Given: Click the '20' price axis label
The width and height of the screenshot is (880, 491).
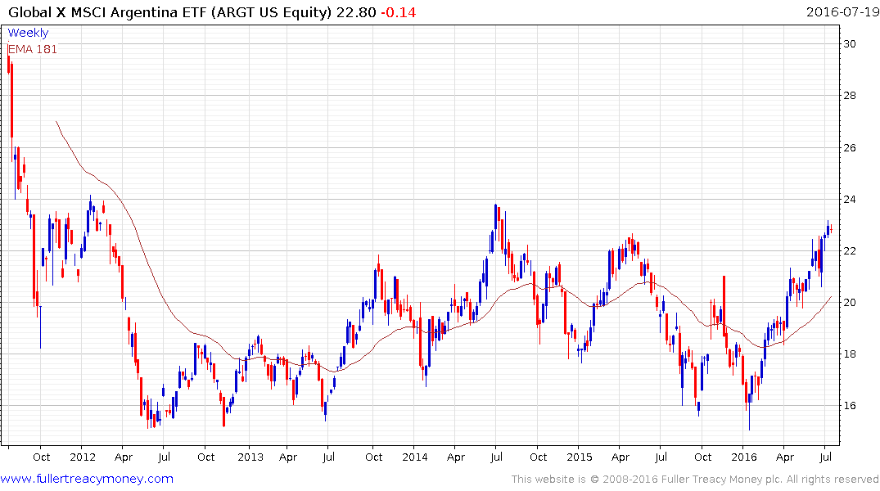Looking at the screenshot, I should pos(850,303).
